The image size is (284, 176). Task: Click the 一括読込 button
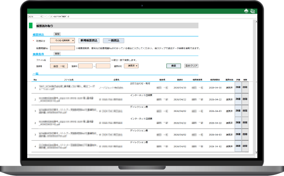tap(114, 40)
